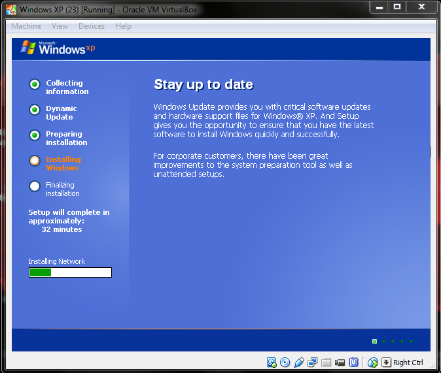
Task: Click the Finalizing installation step indicator
Action: coord(35,186)
